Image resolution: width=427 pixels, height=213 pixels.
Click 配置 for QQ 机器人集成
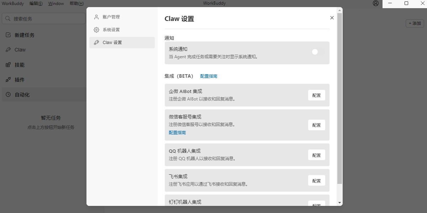[316, 155]
